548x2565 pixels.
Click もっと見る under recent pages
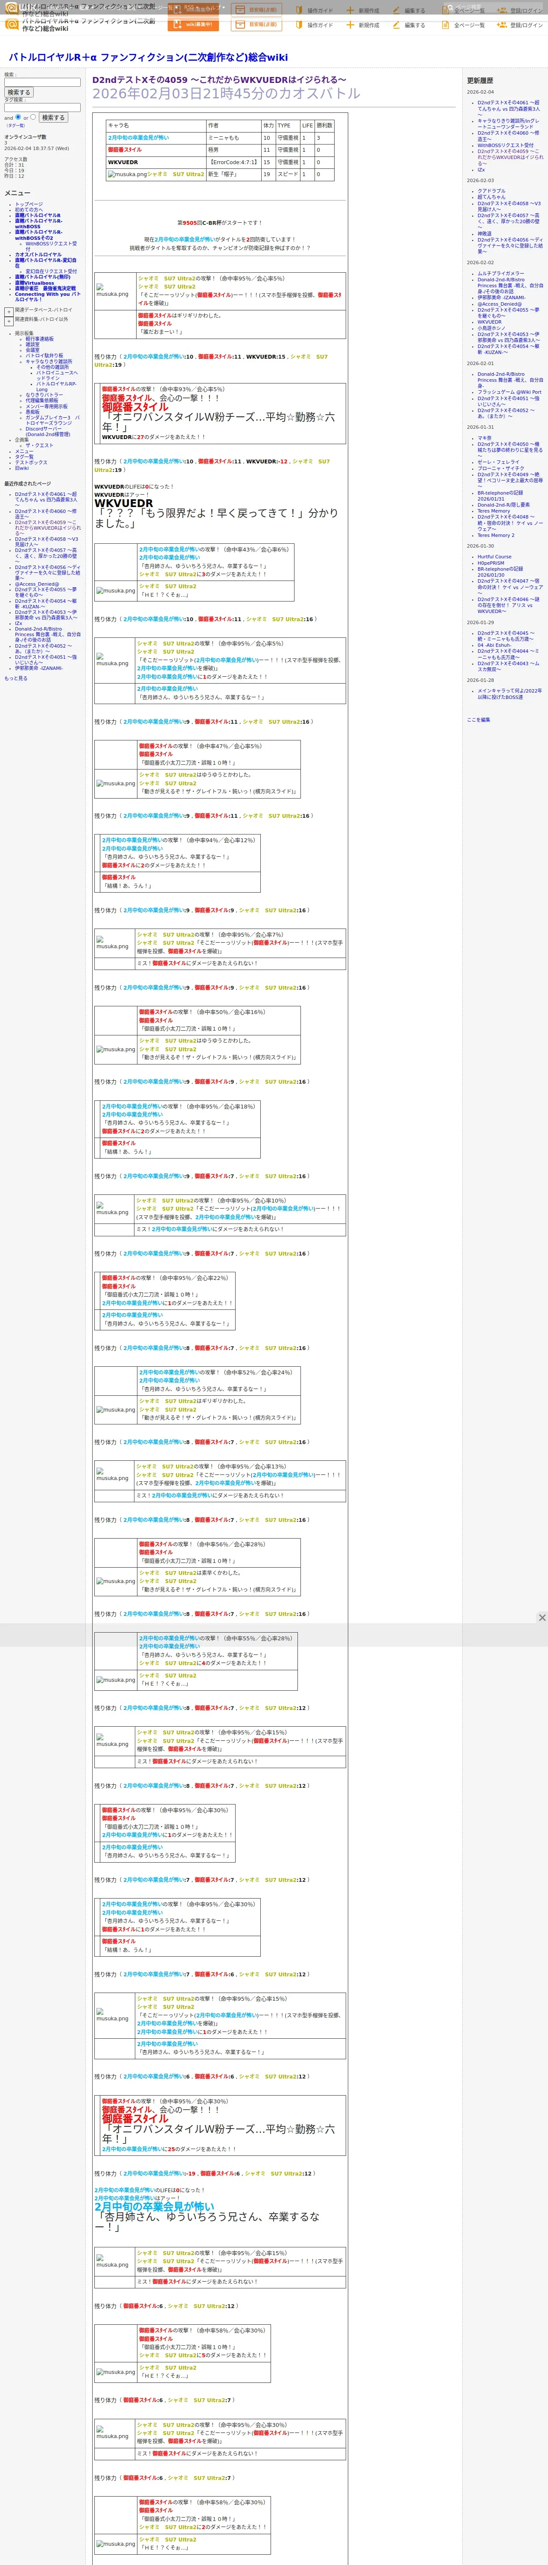(x=16, y=678)
